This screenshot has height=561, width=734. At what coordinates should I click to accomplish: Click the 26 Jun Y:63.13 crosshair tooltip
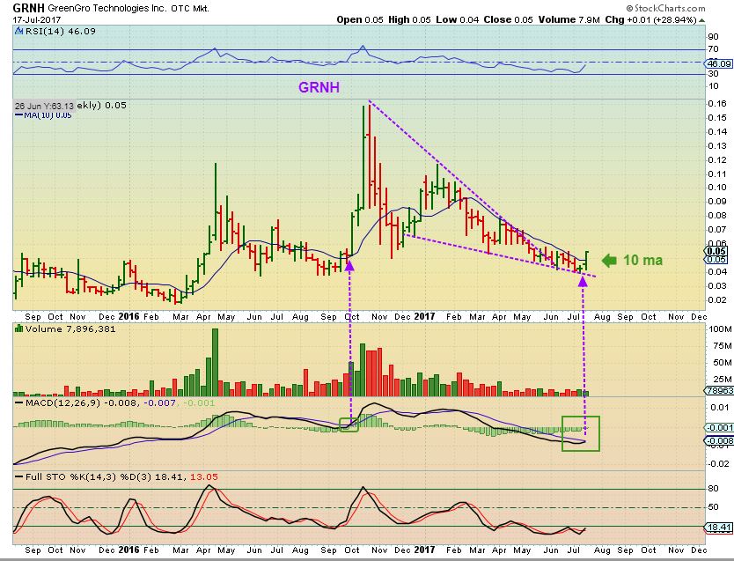(x=44, y=106)
